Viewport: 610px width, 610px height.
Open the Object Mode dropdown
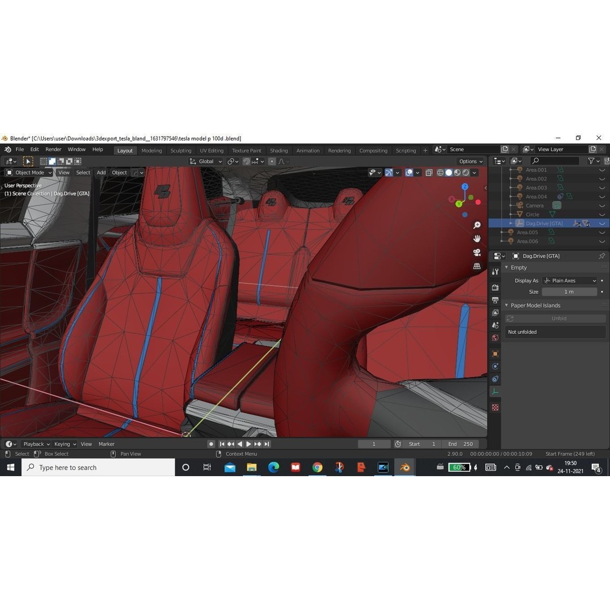coord(29,172)
